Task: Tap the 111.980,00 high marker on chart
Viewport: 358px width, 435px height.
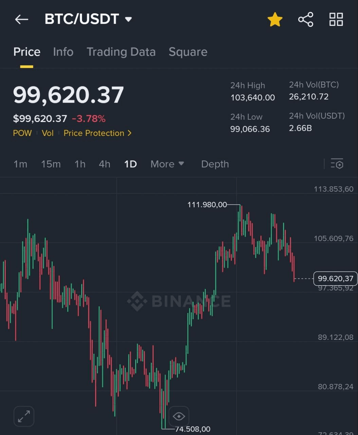Action: 207,205
